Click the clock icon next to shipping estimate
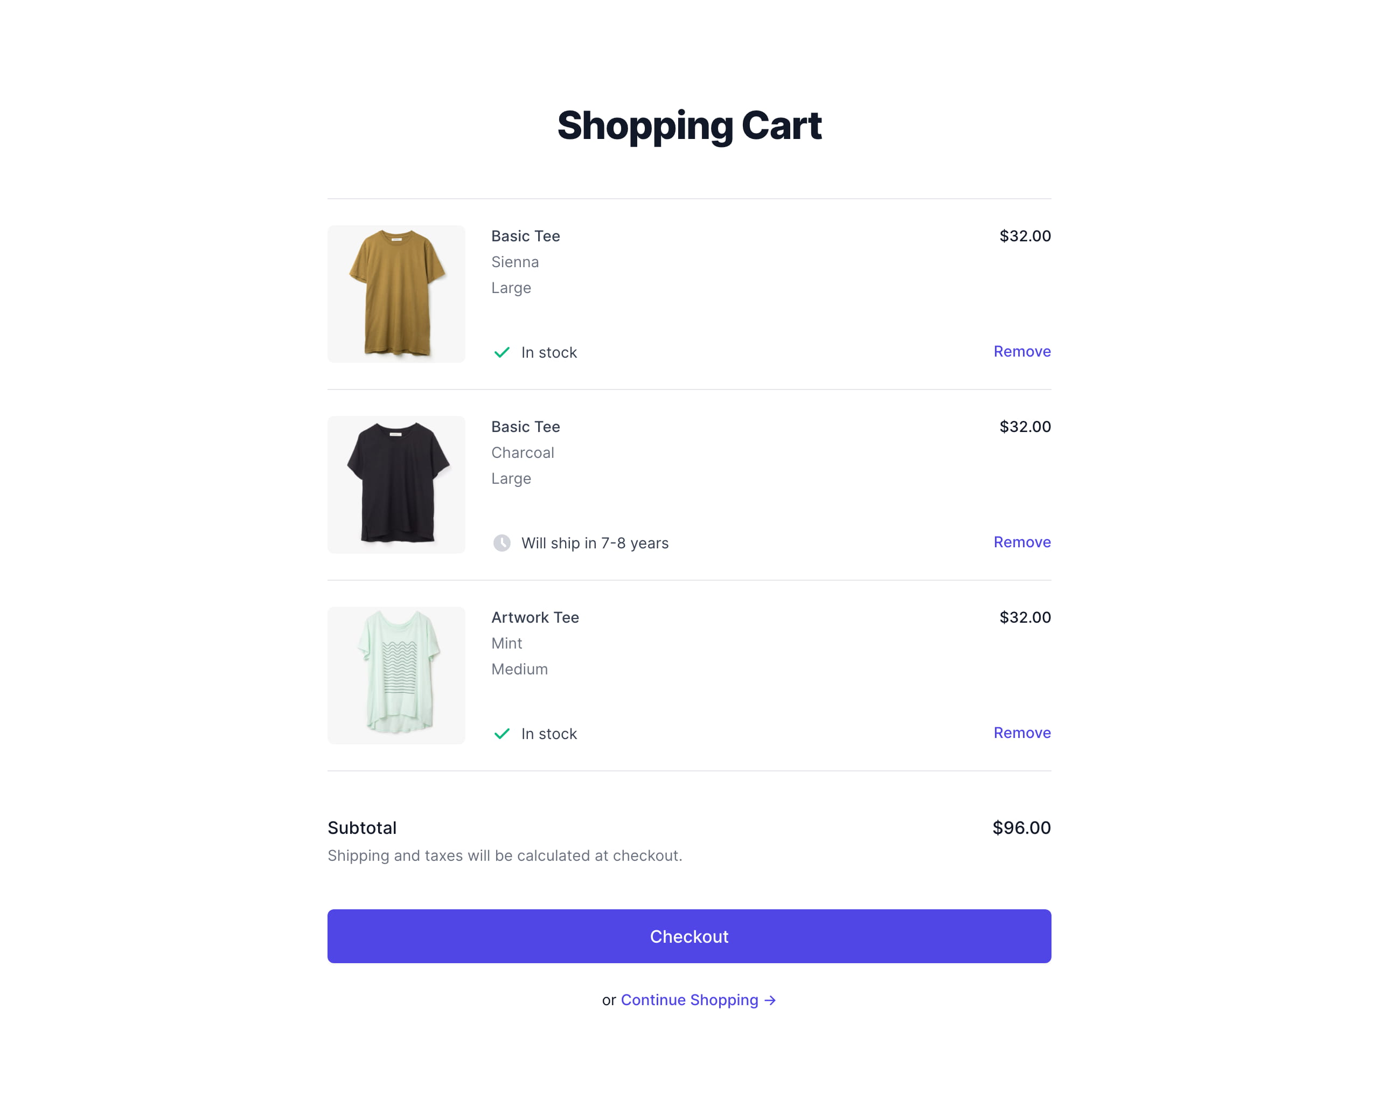Viewport: 1379px width, 1114px height. tap(502, 543)
